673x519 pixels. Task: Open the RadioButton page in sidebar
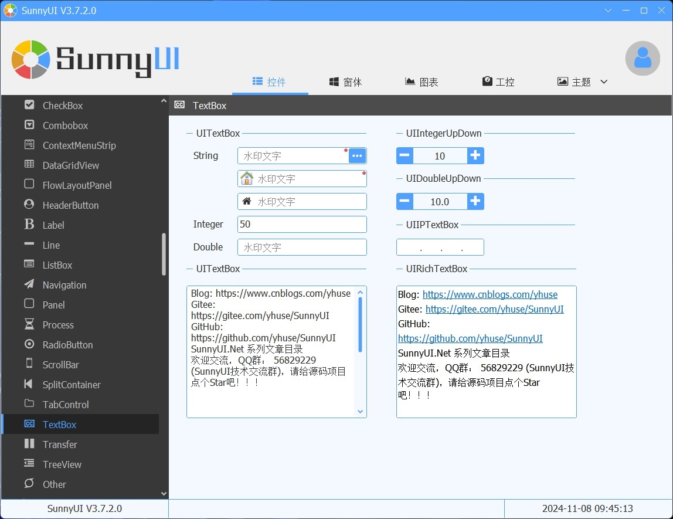click(x=67, y=345)
